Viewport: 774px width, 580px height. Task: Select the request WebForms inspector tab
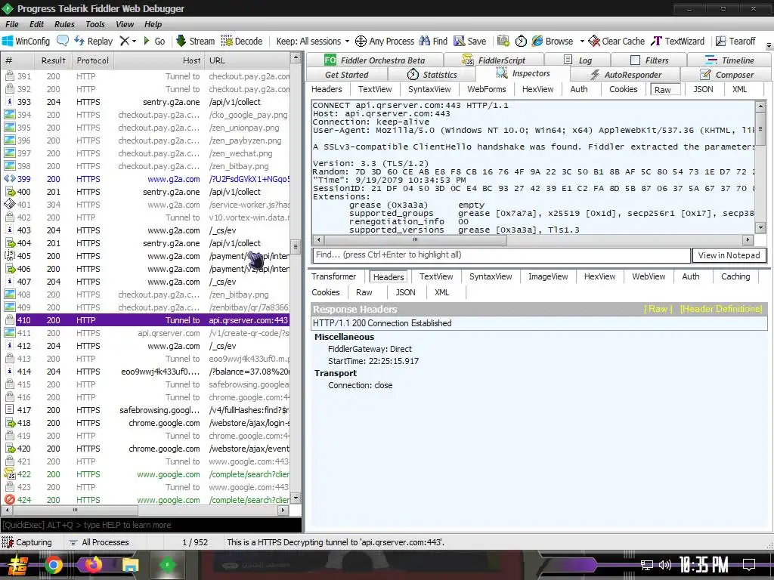click(x=486, y=89)
